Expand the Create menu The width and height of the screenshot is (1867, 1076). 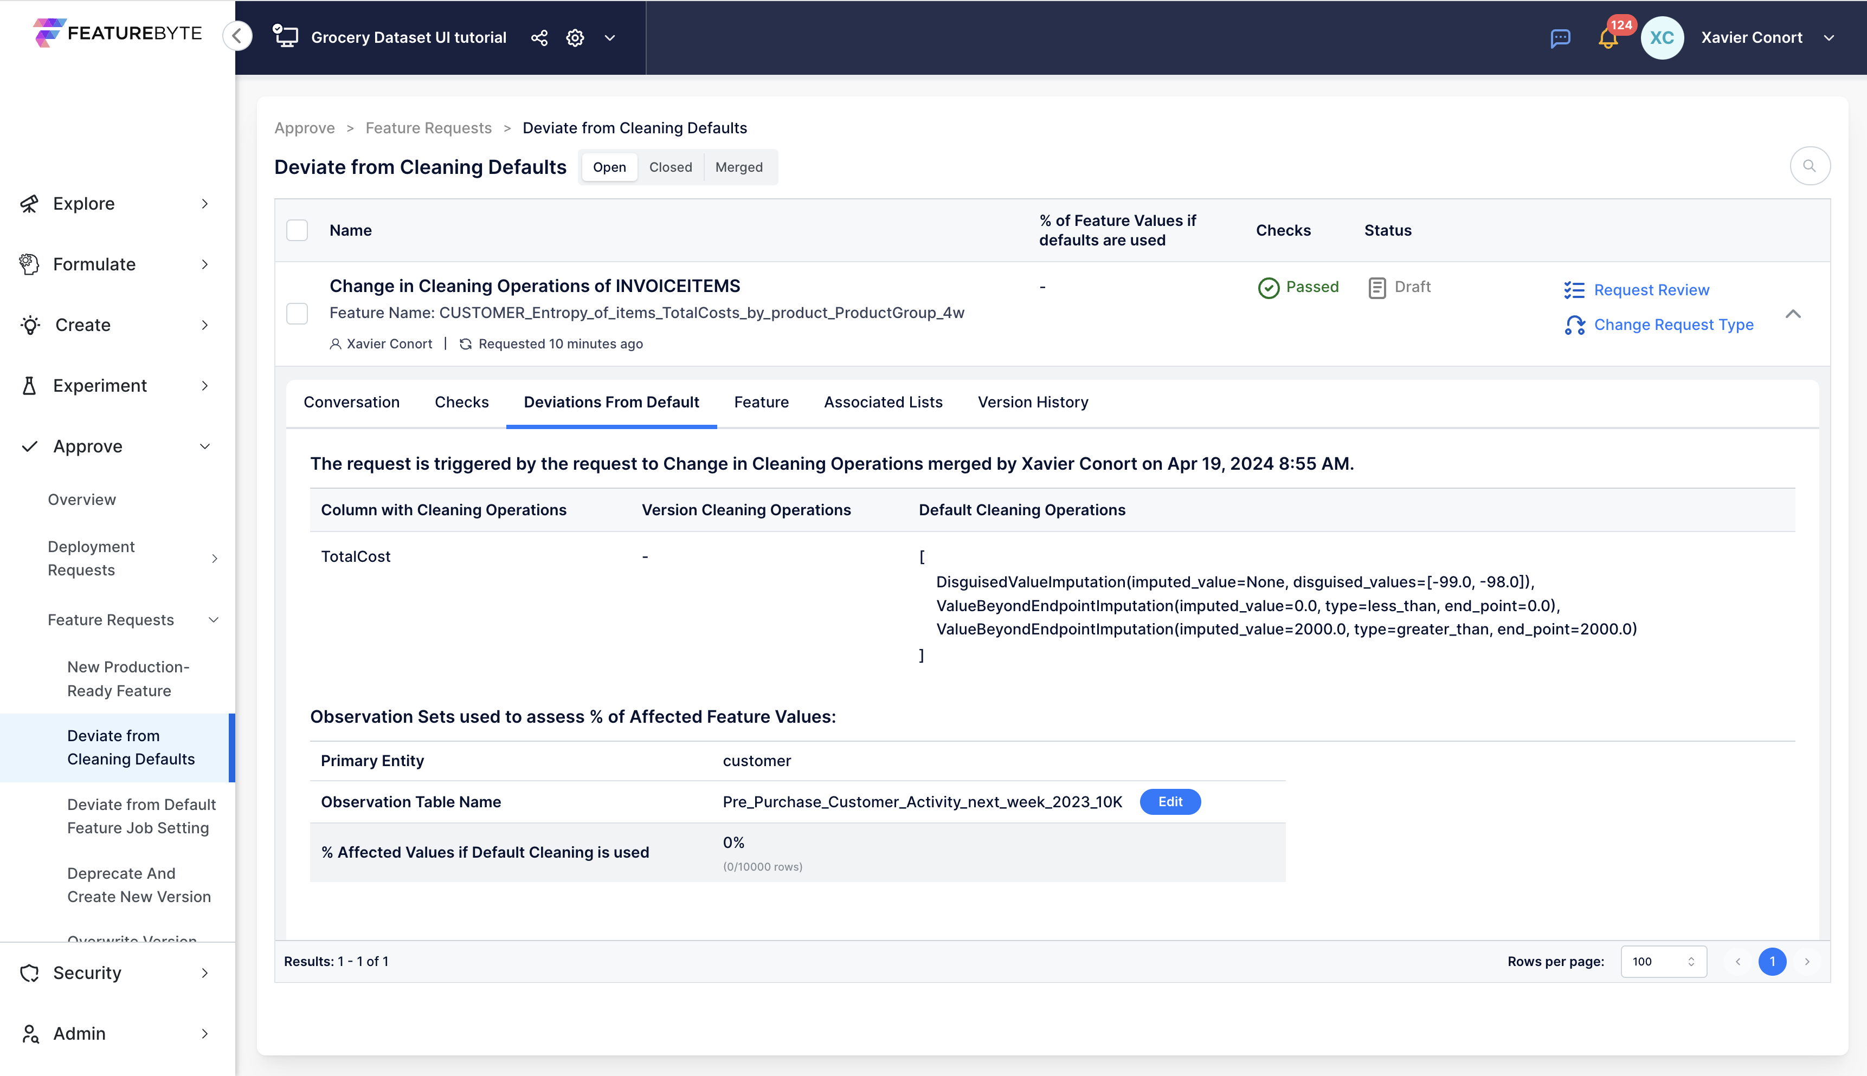coord(205,325)
